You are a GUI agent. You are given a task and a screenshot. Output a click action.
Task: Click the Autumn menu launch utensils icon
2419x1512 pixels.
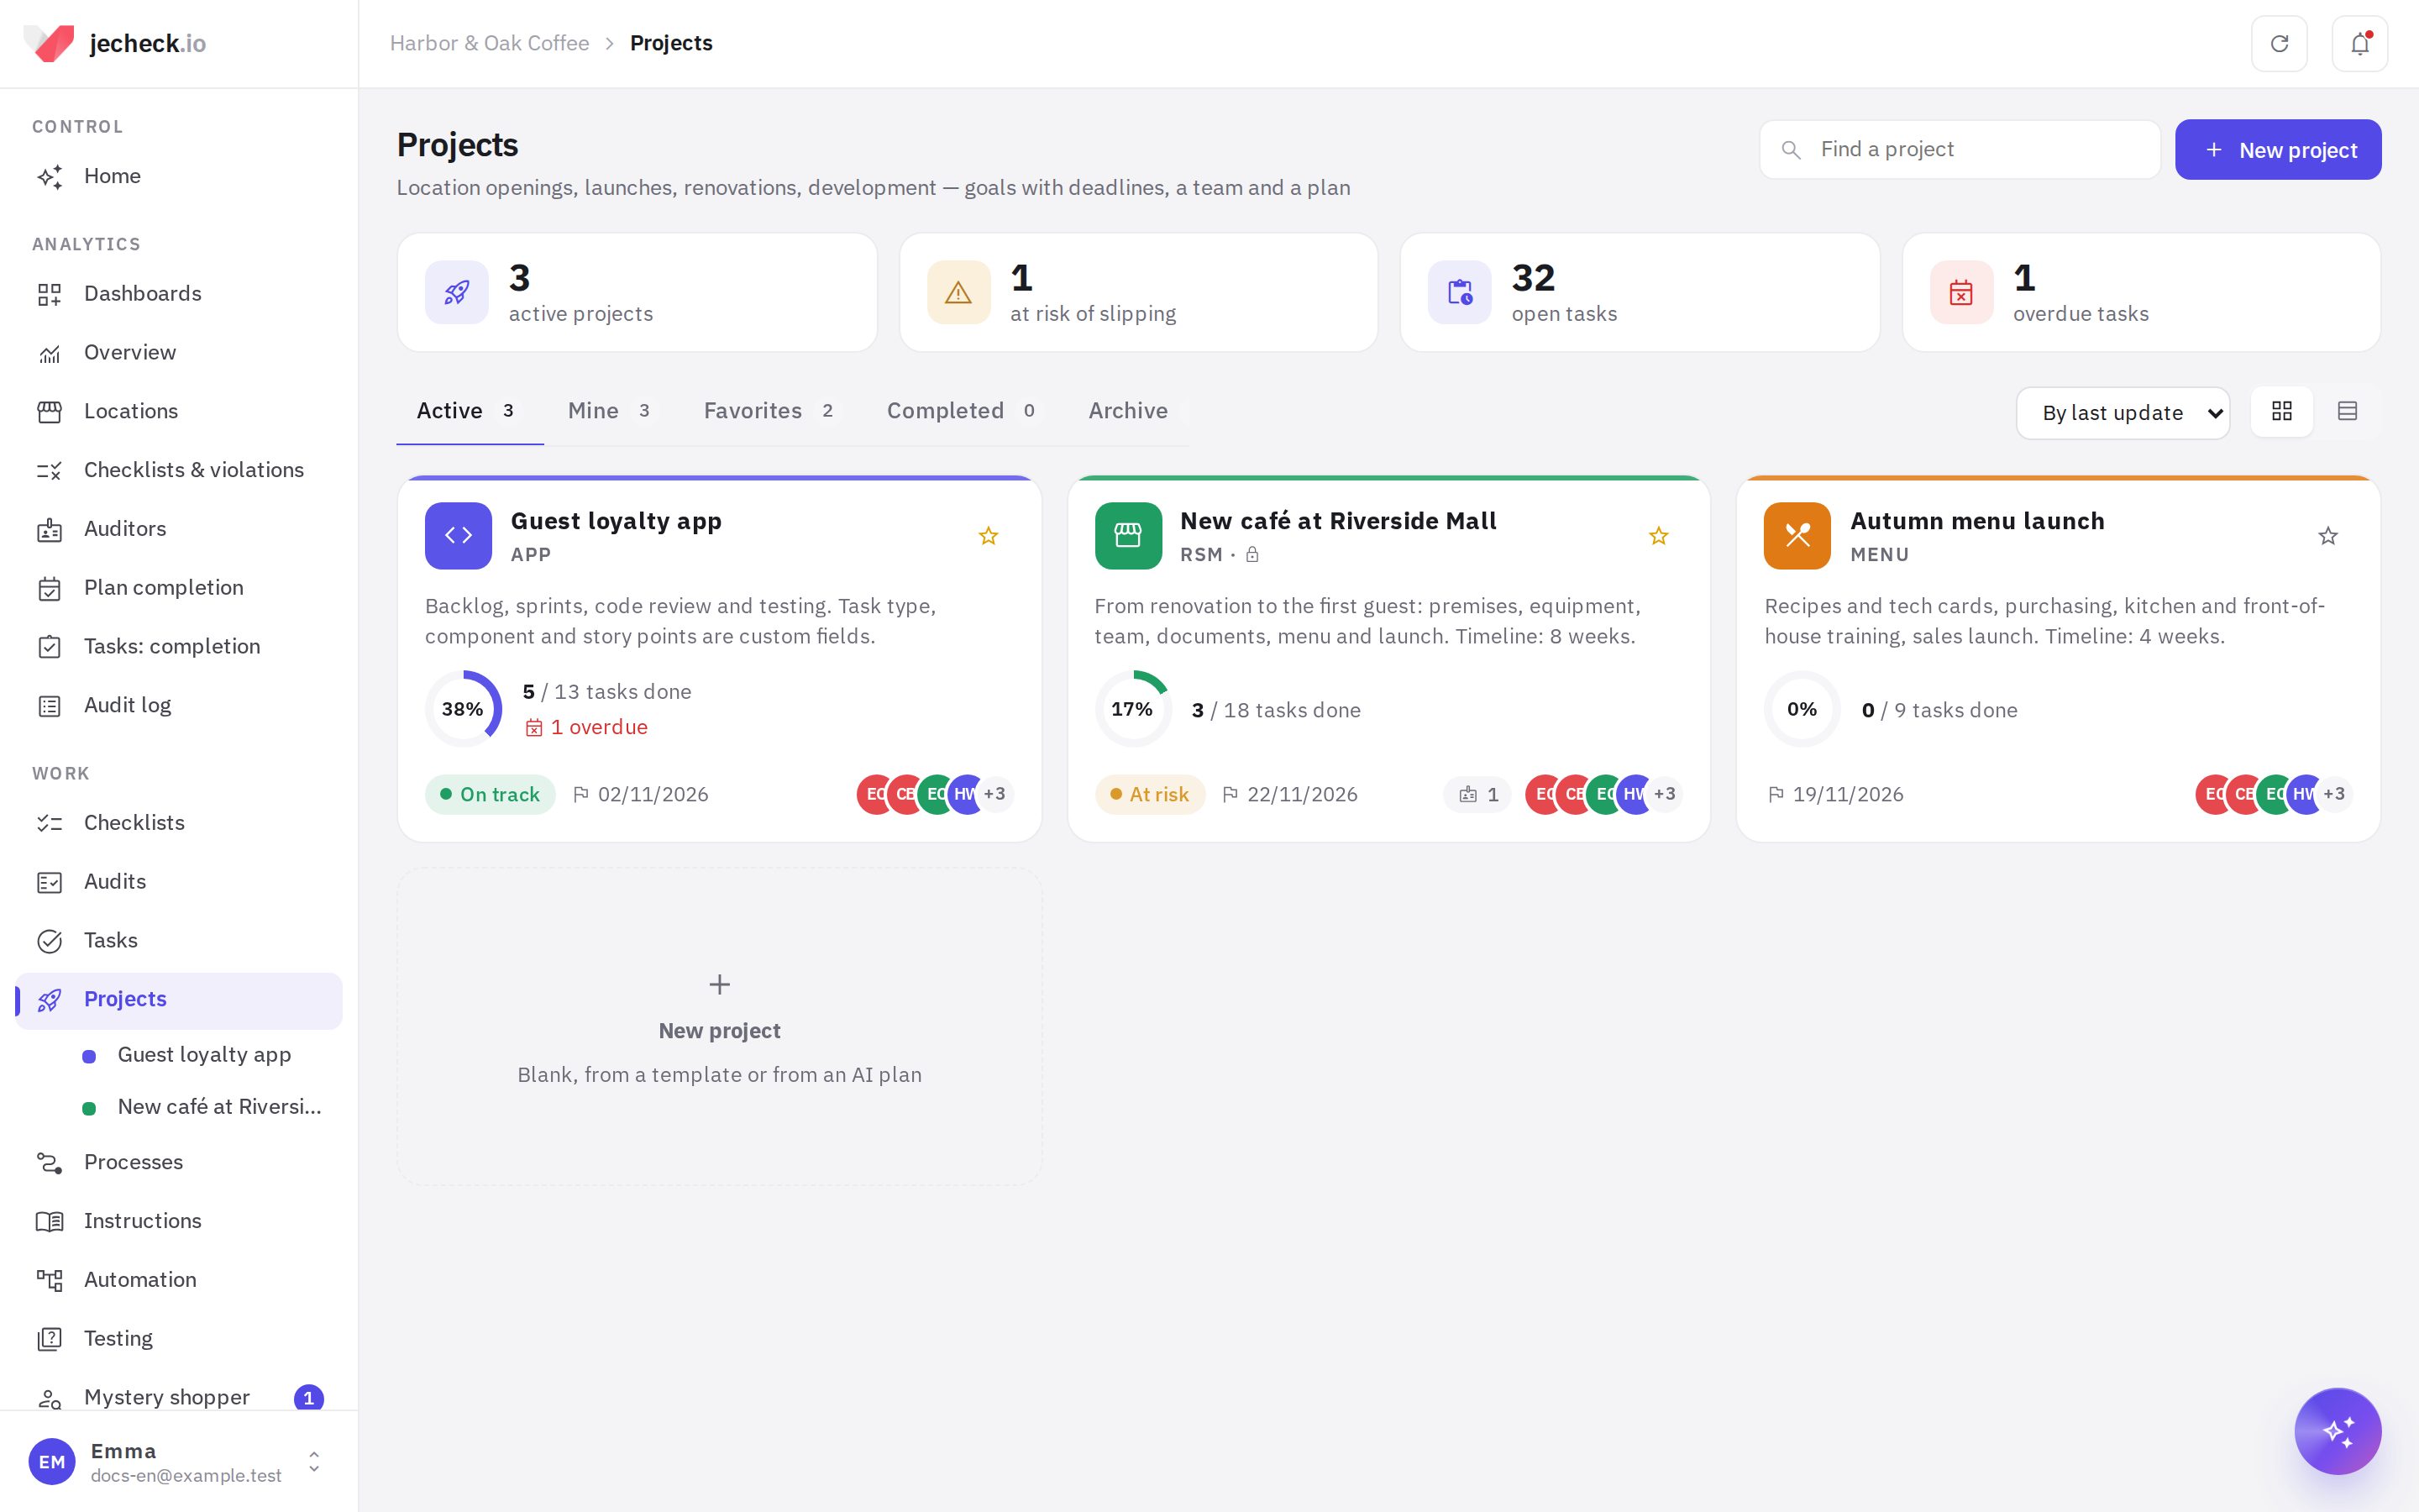coord(1797,536)
